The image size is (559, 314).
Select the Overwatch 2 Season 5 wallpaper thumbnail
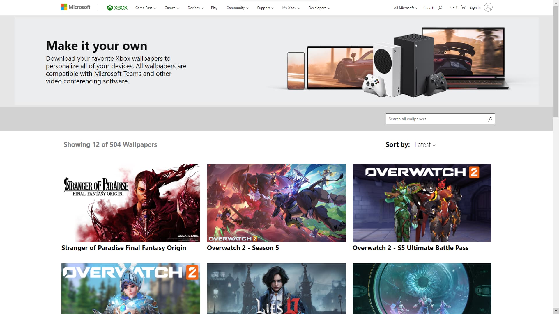pos(276,203)
